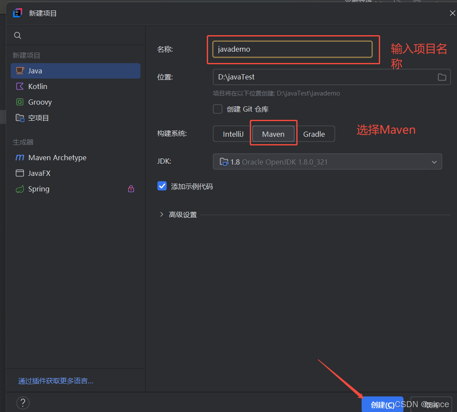Click the 创建(C) create button
The image size is (457, 412).
click(x=382, y=405)
